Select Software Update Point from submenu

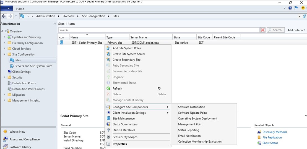(x=192, y=113)
